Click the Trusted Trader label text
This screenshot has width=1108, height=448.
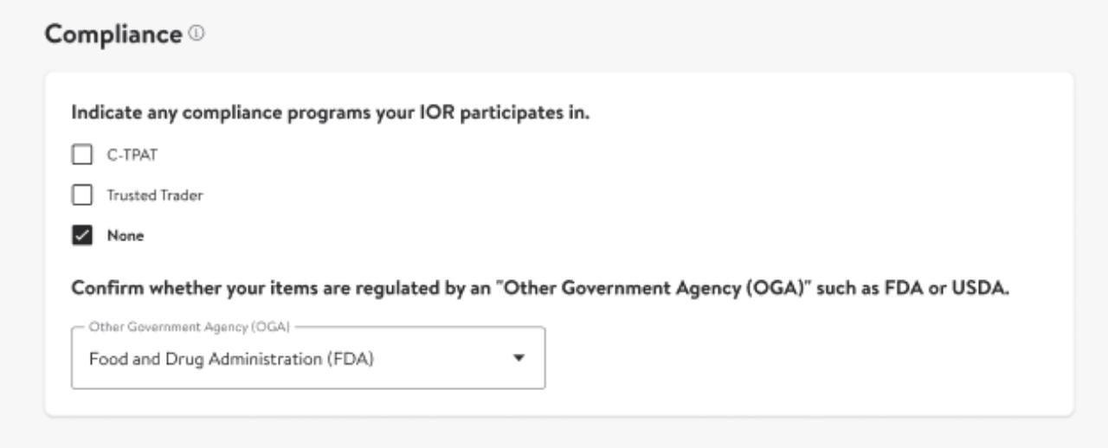coord(154,195)
